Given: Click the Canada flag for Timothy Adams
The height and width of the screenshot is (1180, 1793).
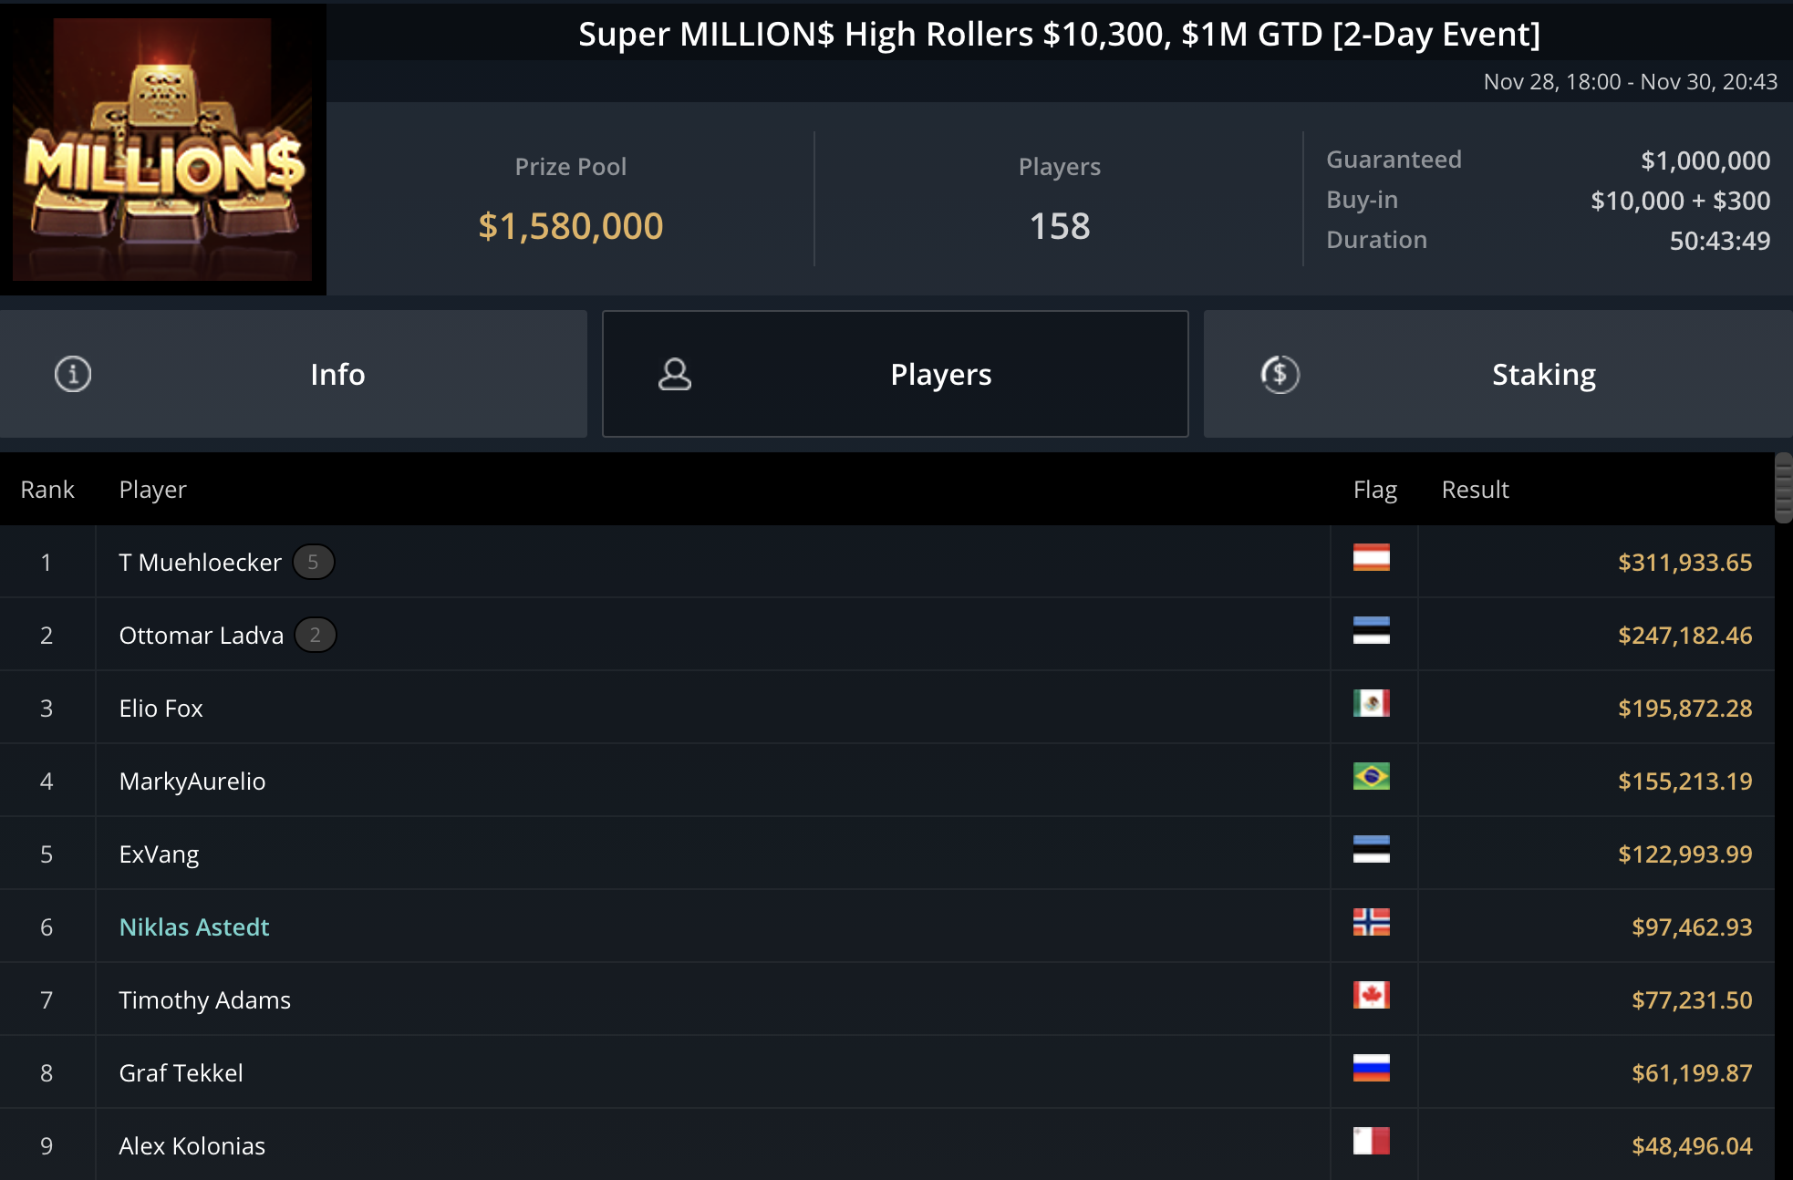Looking at the screenshot, I should 1371,995.
